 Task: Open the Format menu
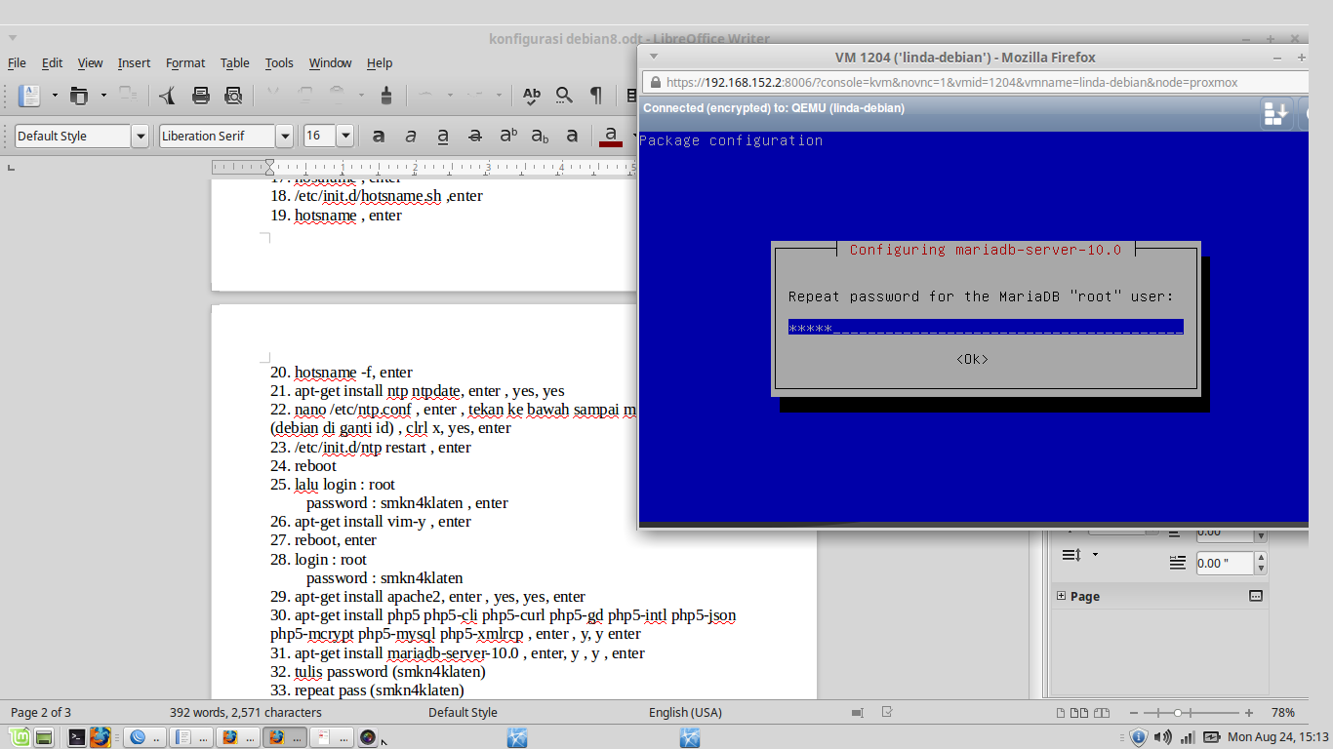tap(185, 62)
